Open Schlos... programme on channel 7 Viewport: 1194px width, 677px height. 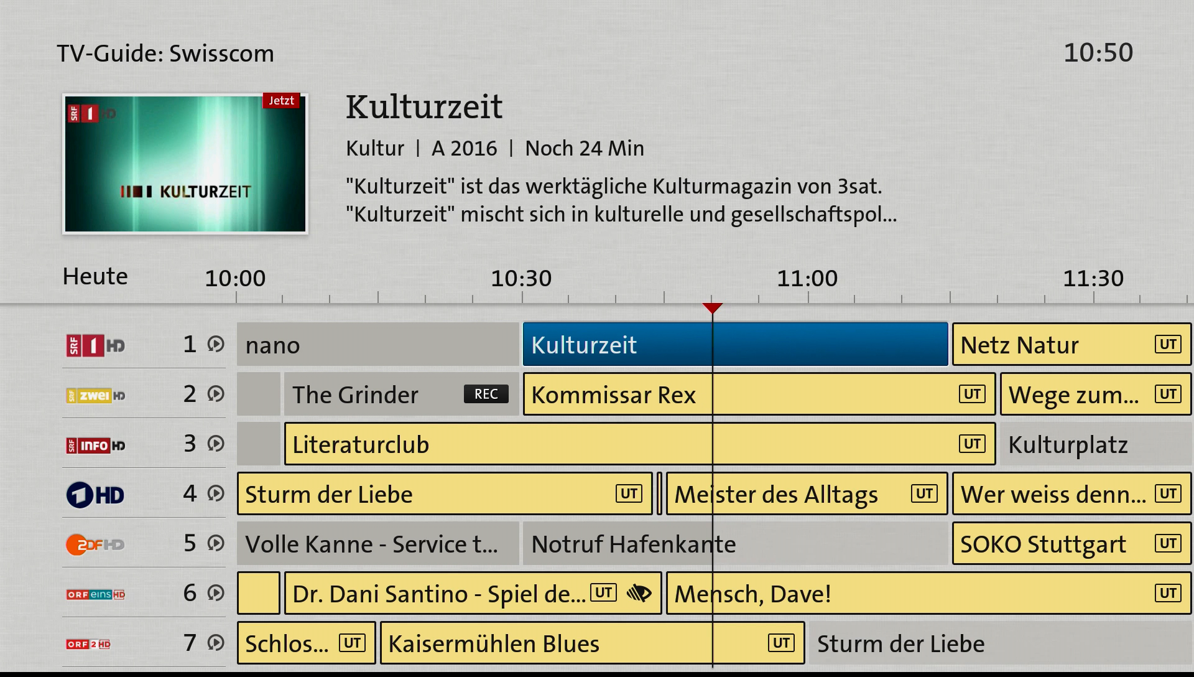tap(306, 643)
